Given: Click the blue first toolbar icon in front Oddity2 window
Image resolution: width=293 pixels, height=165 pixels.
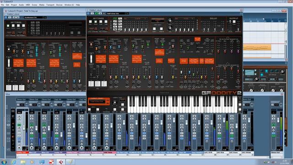Looking at the screenshot, I should 88,13.
